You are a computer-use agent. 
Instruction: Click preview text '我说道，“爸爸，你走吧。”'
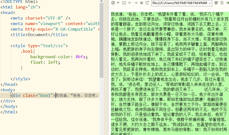click(x=134, y=14)
